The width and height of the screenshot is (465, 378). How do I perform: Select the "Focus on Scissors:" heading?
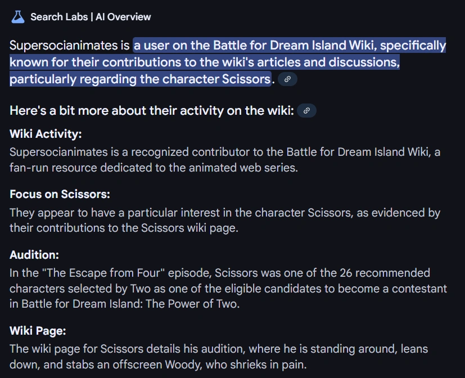pyautogui.click(x=60, y=194)
